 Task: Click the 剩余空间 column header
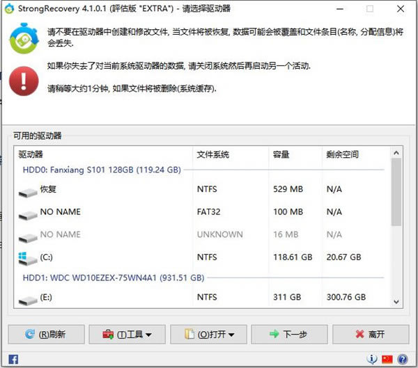tap(342, 154)
